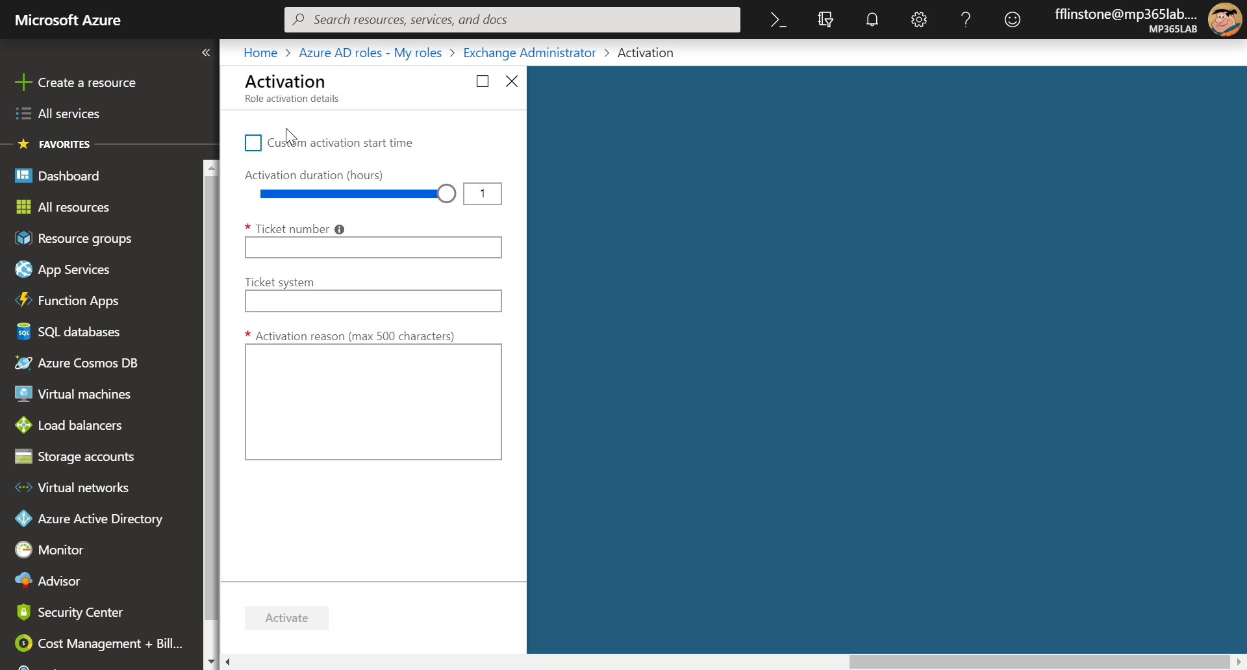
Task: Click the sidebar scroll down arrow
Action: point(211,662)
